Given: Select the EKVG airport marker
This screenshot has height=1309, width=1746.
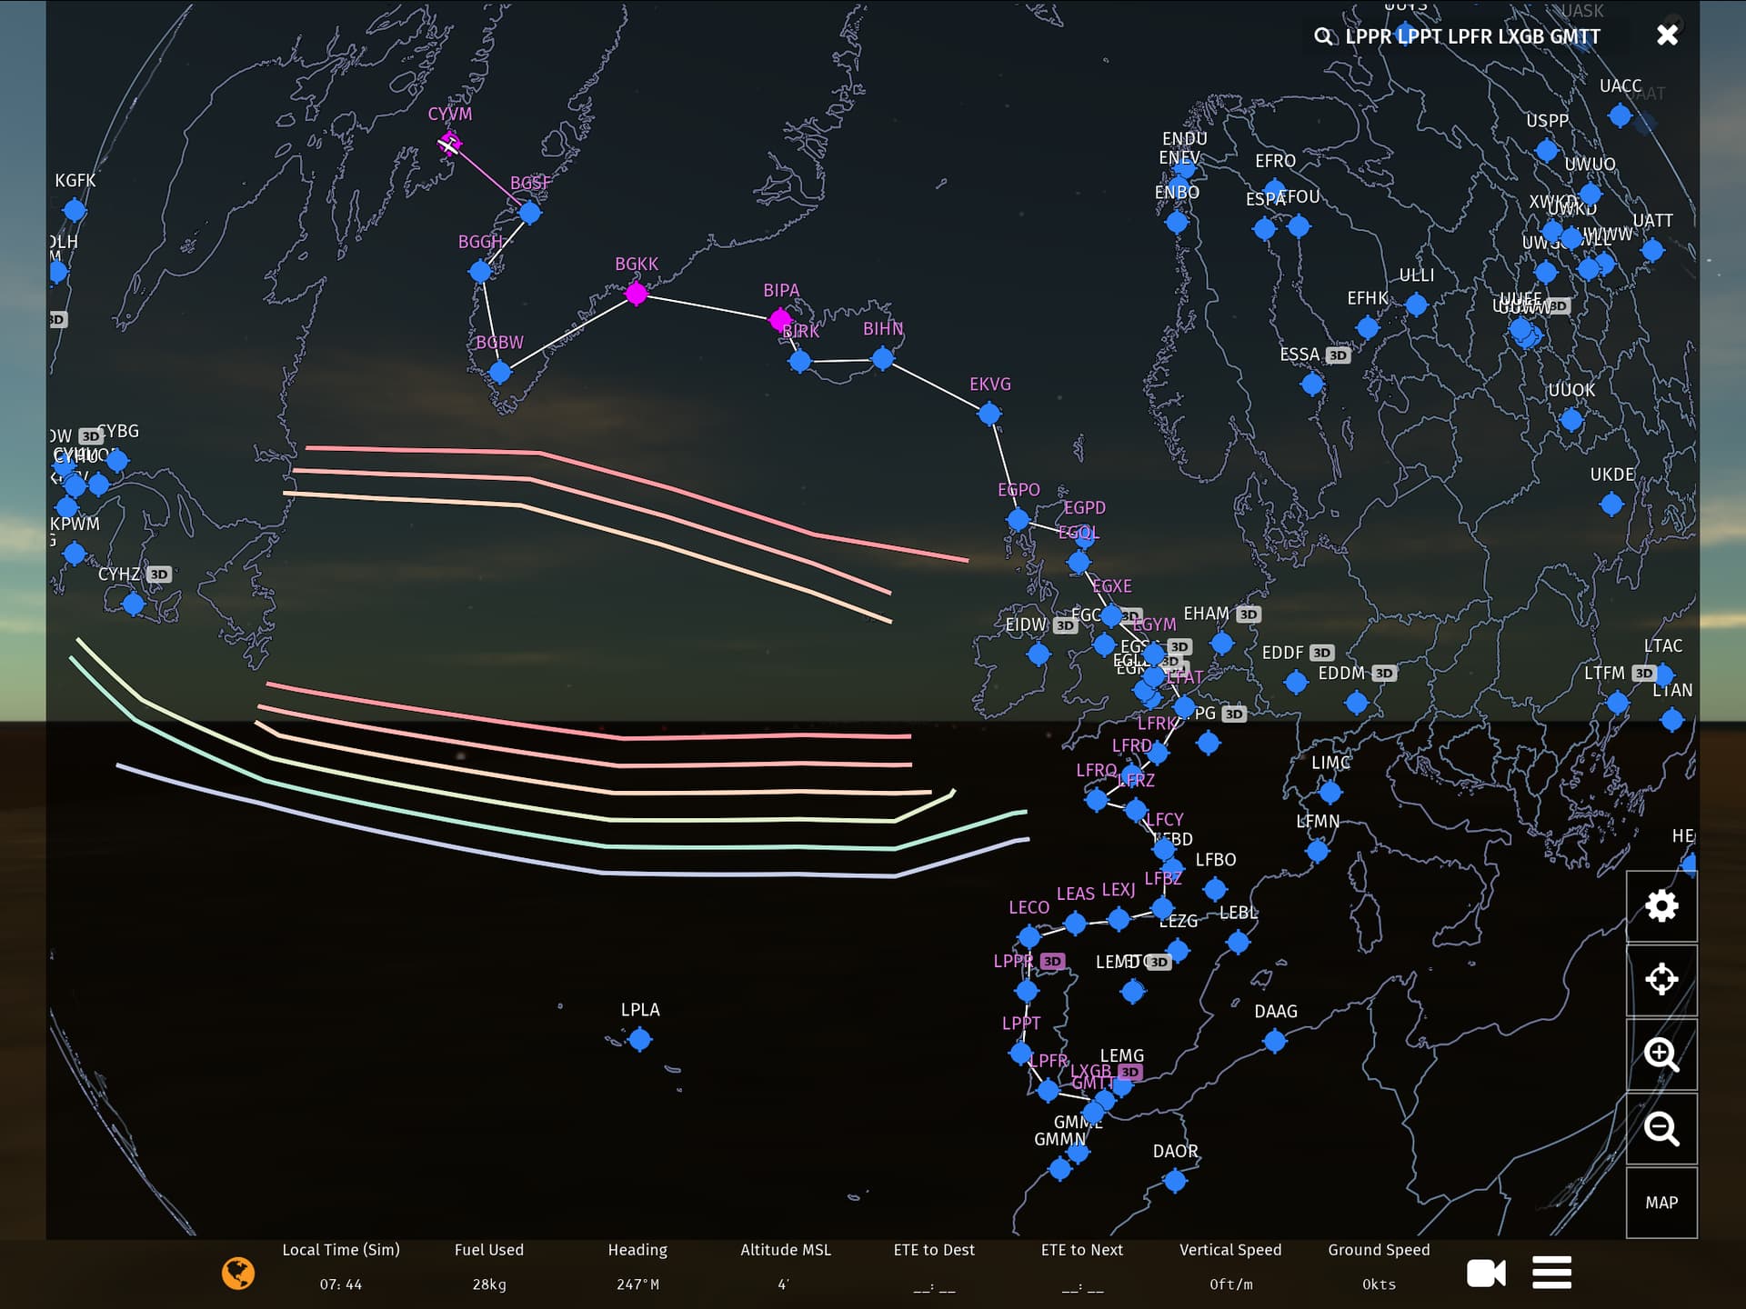Looking at the screenshot, I should [989, 415].
